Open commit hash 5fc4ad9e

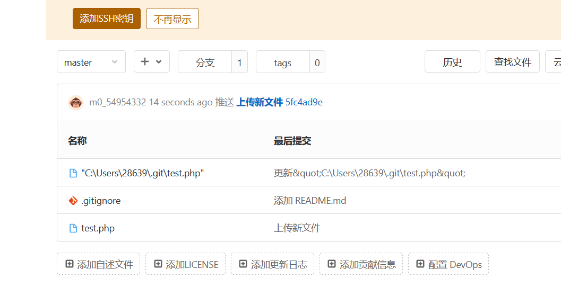[304, 103]
